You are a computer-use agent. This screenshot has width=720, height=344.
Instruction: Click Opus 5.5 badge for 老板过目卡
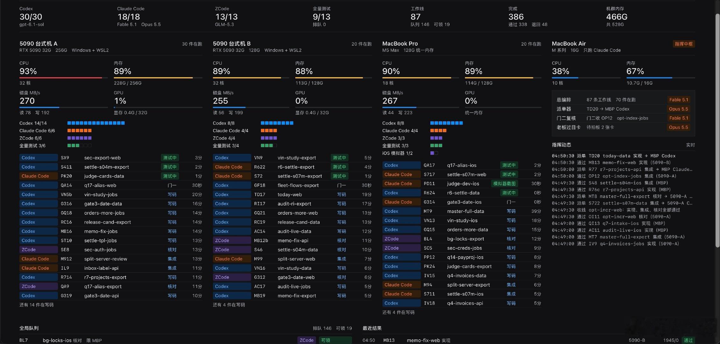[x=679, y=127]
